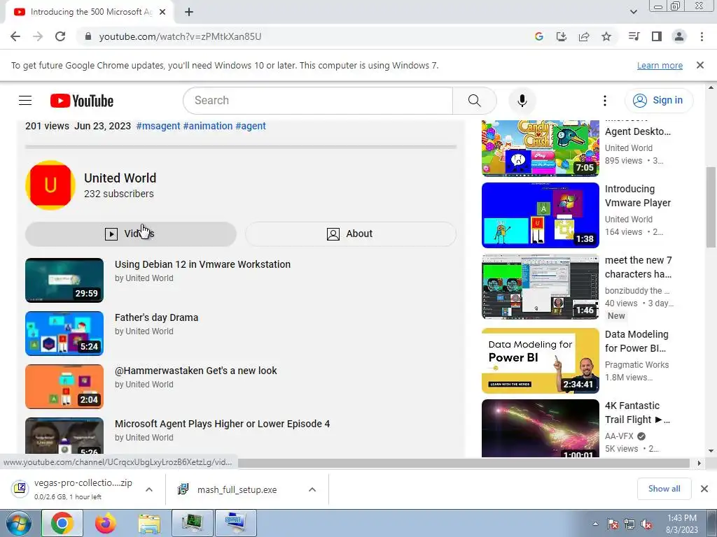Click the #msagent hashtag
Image resolution: width=717 pixels, height=537 pixels.
coord(158,126)
